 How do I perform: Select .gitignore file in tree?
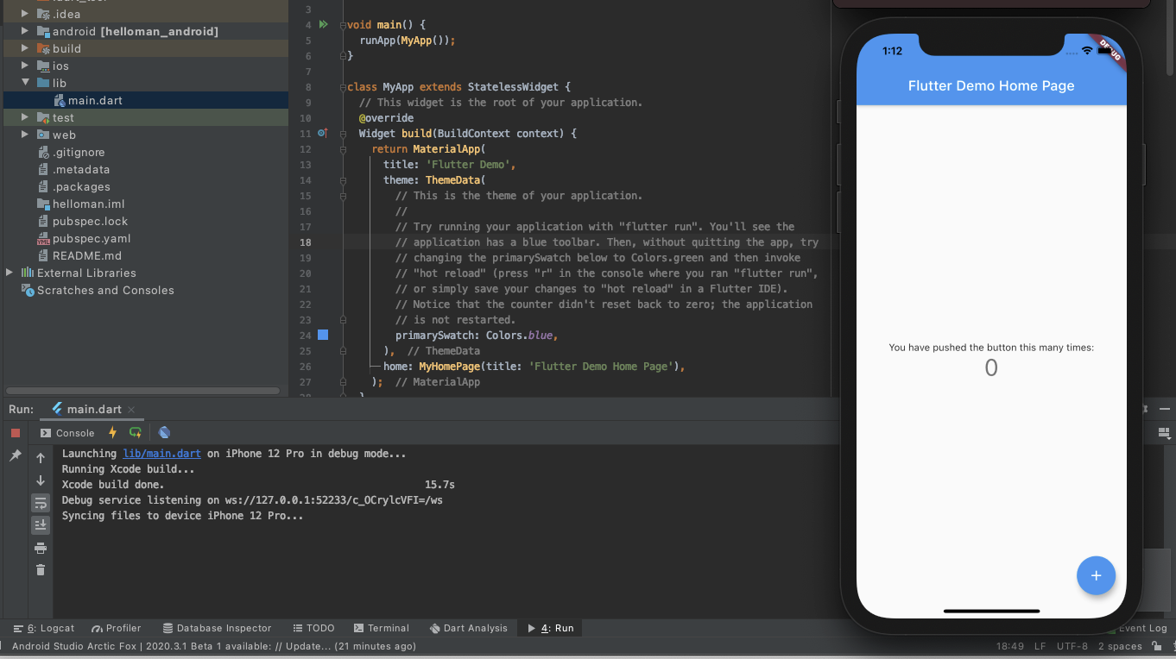(79, 153)
